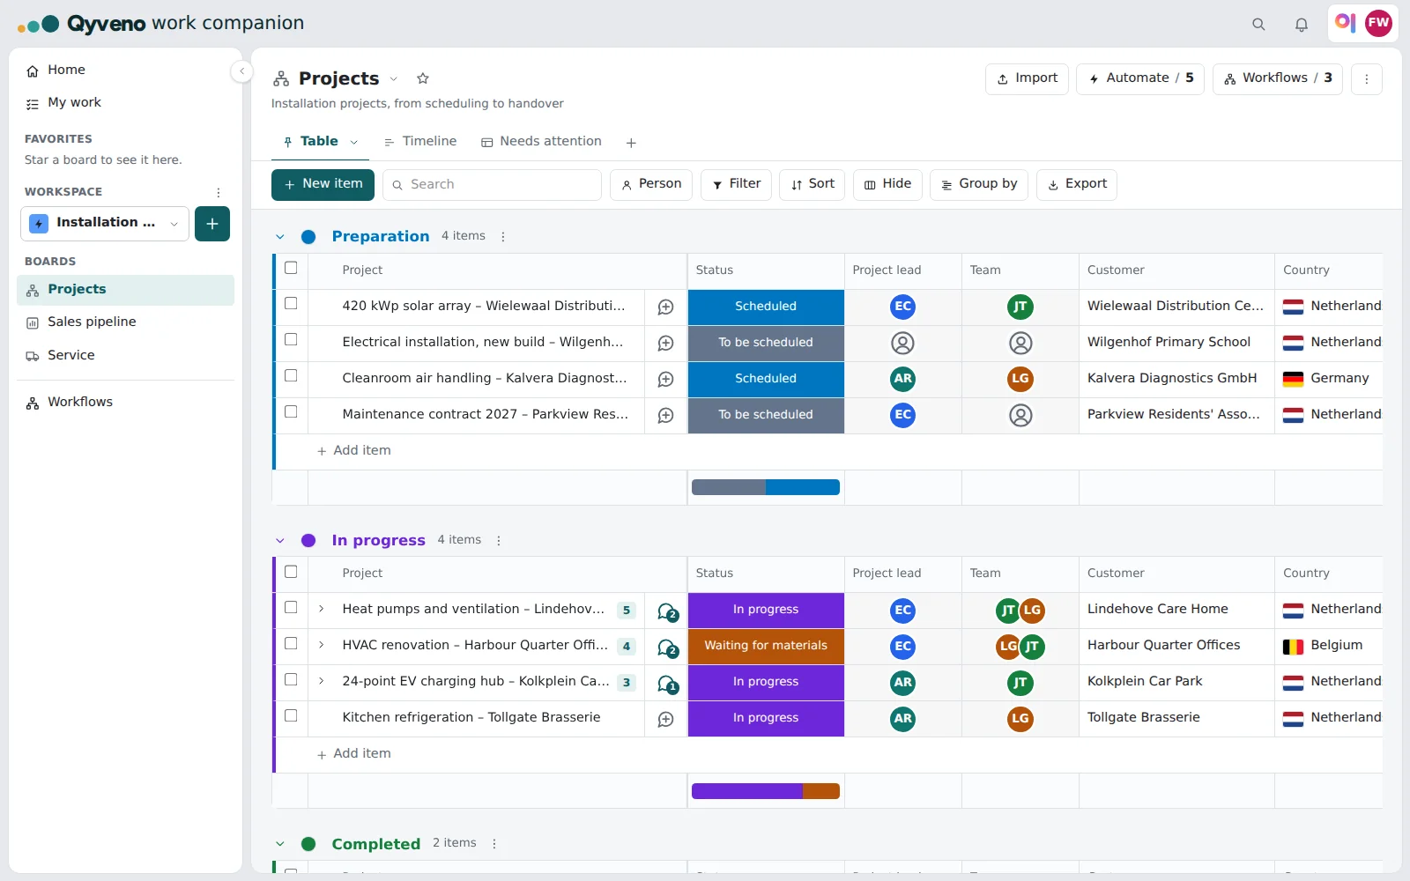This screenshot has height=881, width=1410.
Task: Select all items in Preparation group
Action: point(291,268)
